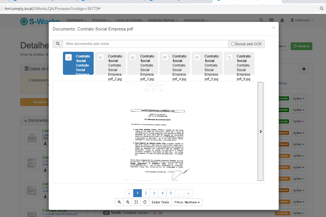Select thumbnail Empresa.pdf_5.jpg
Screen dimensions: 326x217
(x=207, y=63)
